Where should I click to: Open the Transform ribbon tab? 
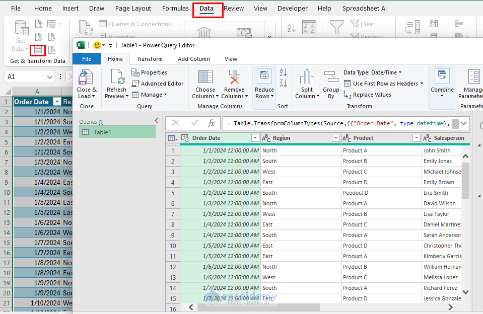tap(150, 59)
